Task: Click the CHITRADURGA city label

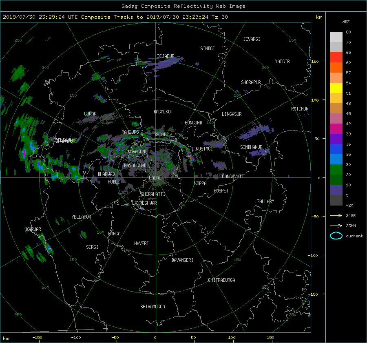Action: click(x=221, y=280)
